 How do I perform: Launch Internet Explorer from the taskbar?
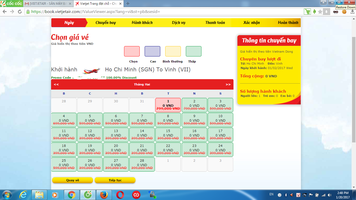point(23,195)
